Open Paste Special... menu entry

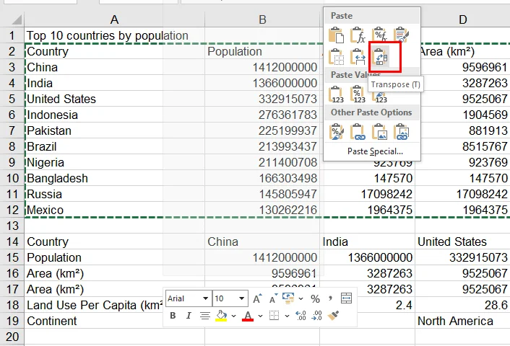point(374,151)
